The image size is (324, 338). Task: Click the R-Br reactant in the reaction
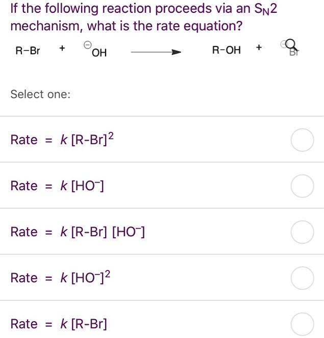click(28, 51)
